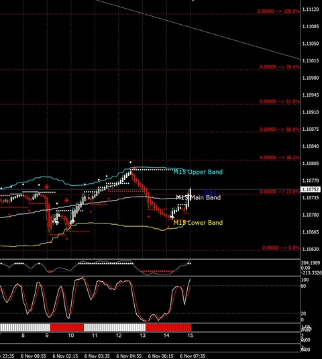The width and height of the screenshot is (322, 359).
Task: Select the 1.10910 price scale value
Action: 311,112
